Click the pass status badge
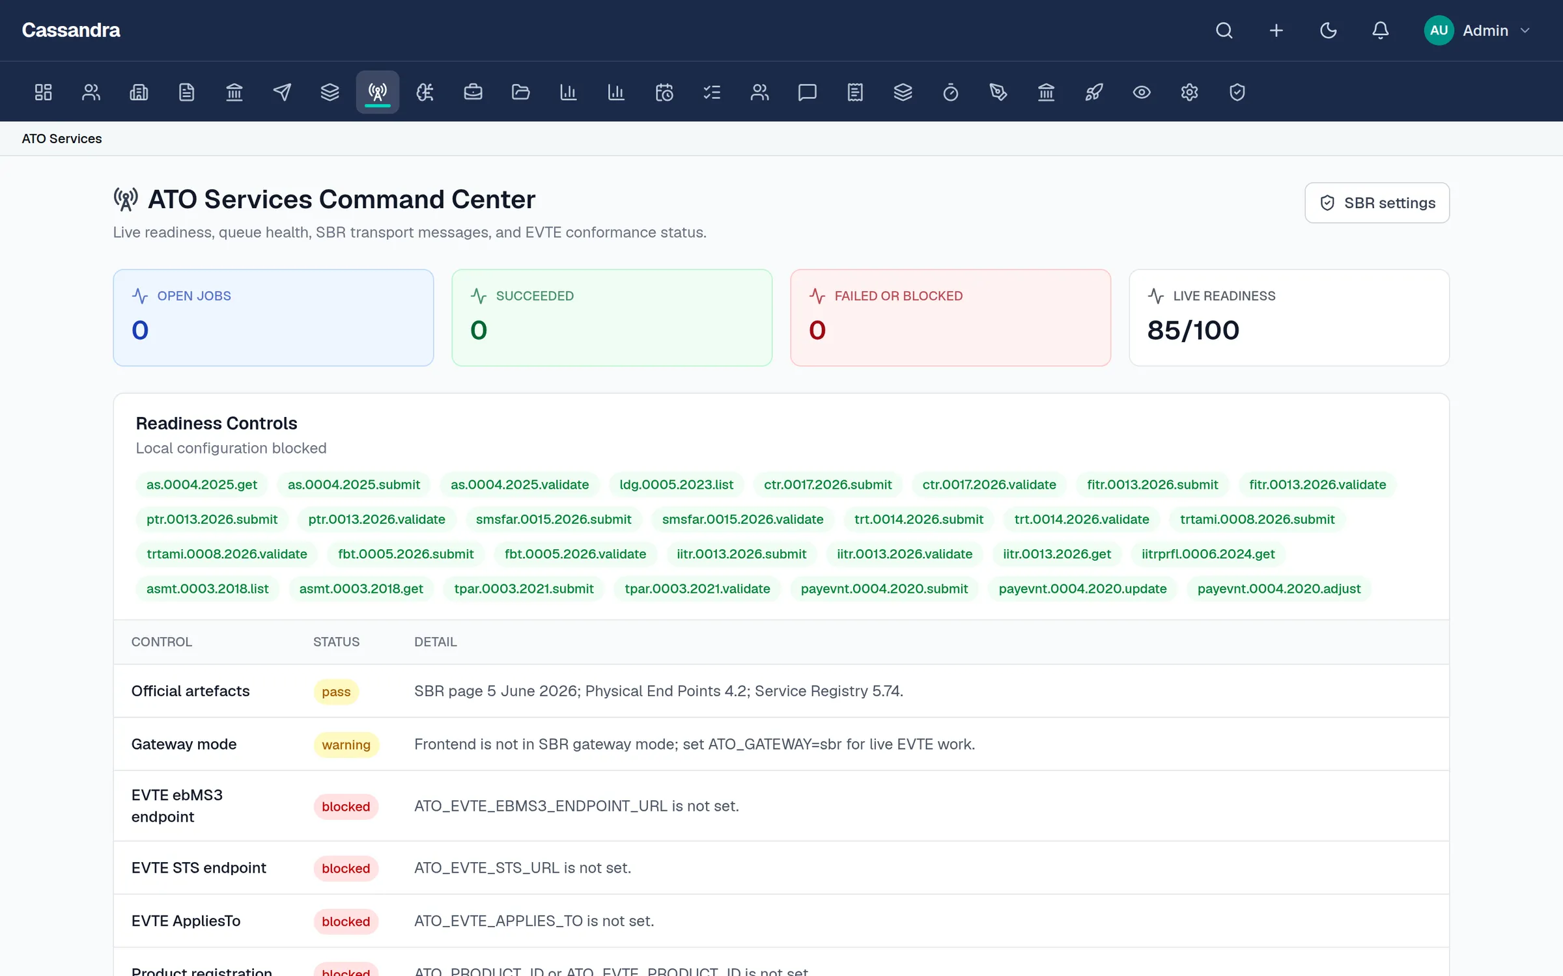The image size is (1563, 976). tap(336, 692)
